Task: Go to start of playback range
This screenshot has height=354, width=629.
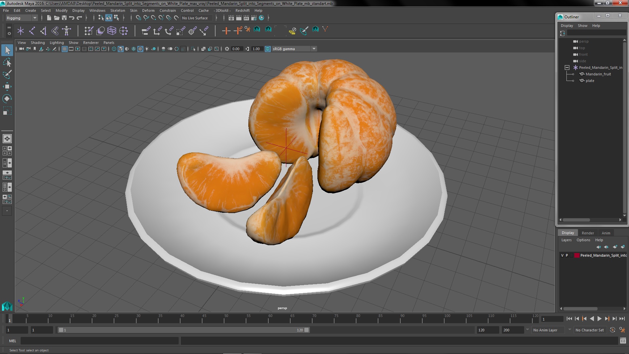Action: 569,319
